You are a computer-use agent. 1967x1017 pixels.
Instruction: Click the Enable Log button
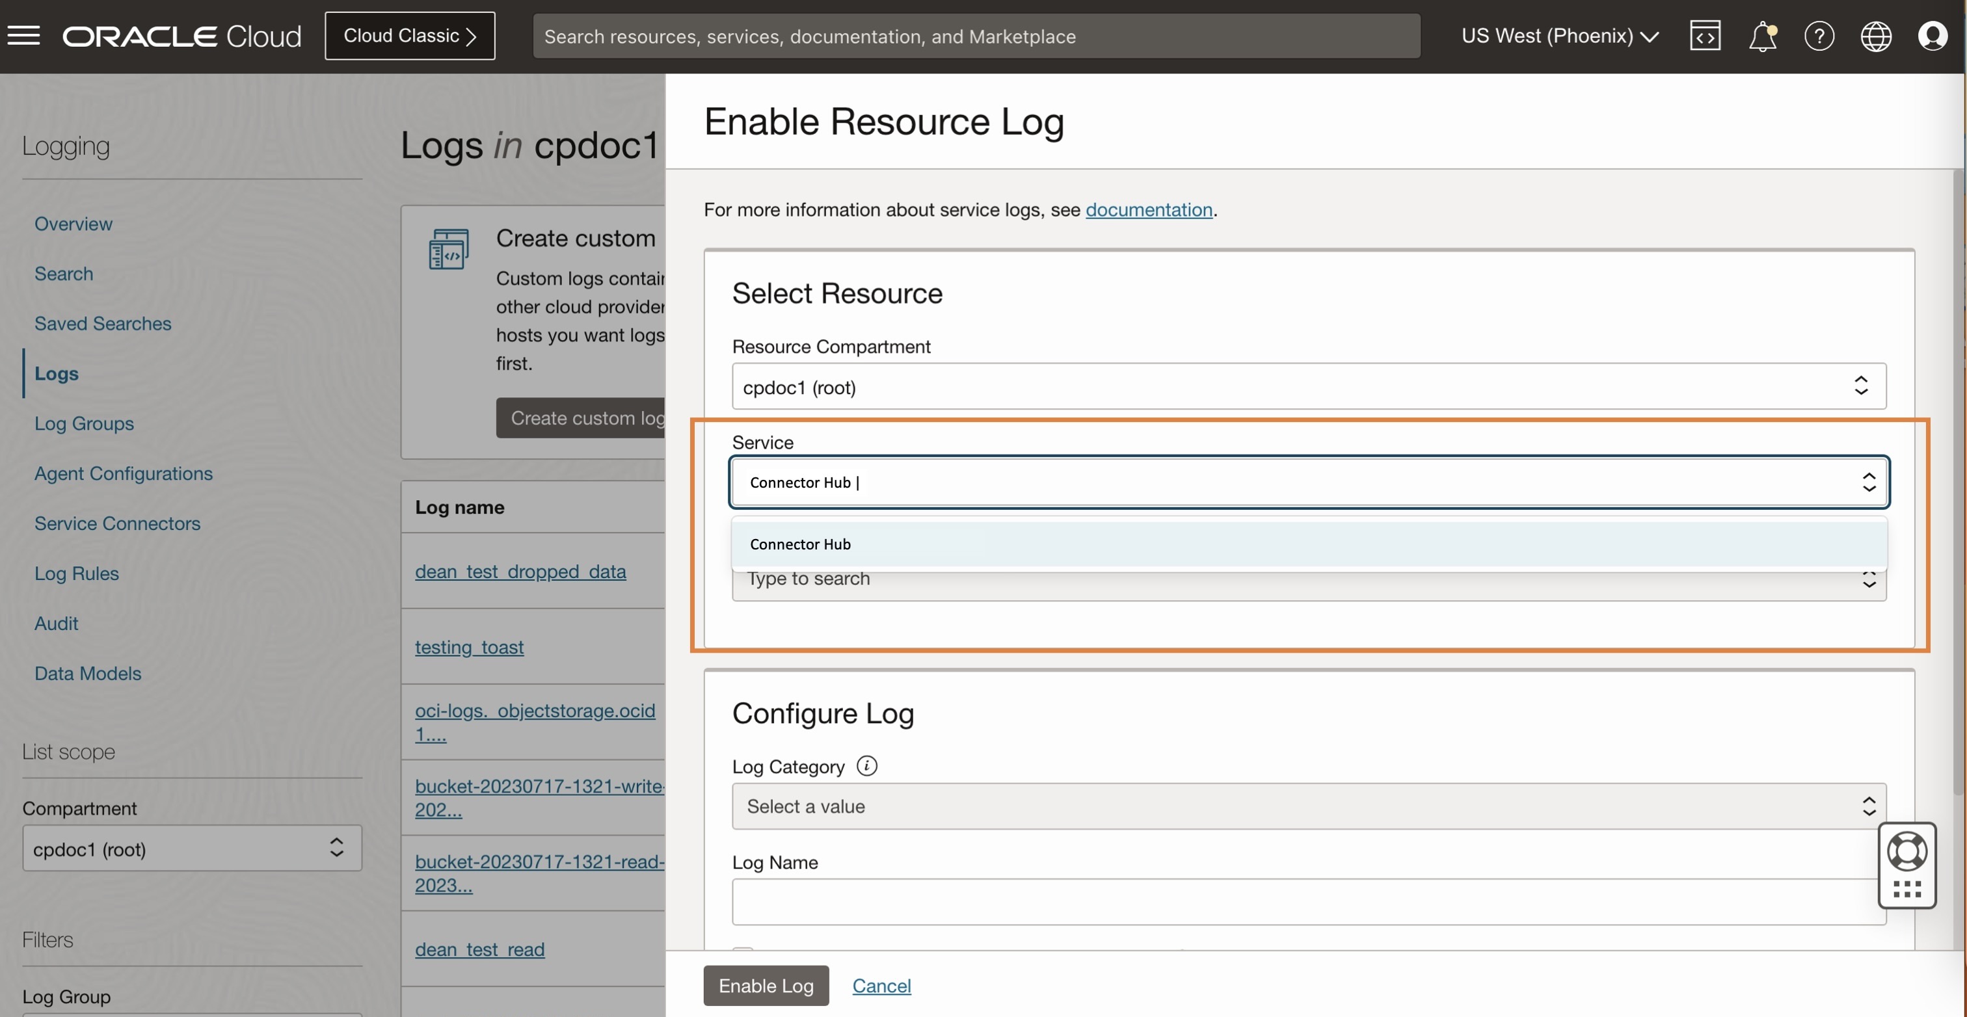coord(765,986)
